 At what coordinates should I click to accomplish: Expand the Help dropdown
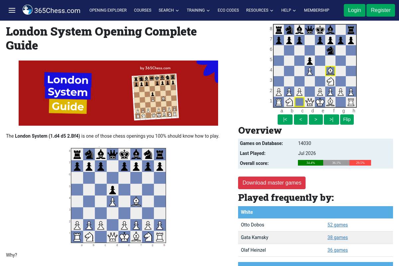(289, 10)
